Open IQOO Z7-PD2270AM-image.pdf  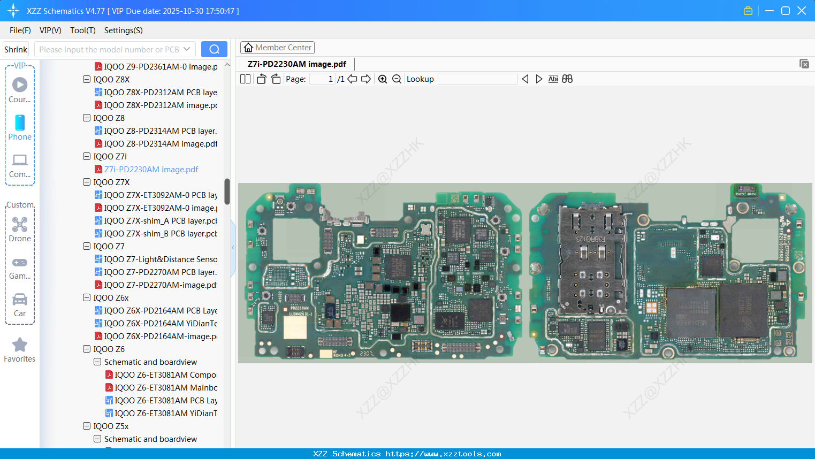coord(156,285)
